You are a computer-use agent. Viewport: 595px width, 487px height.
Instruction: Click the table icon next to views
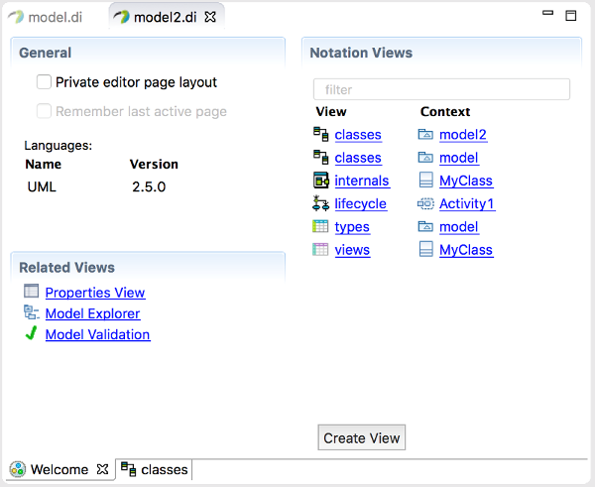(320, 249)
